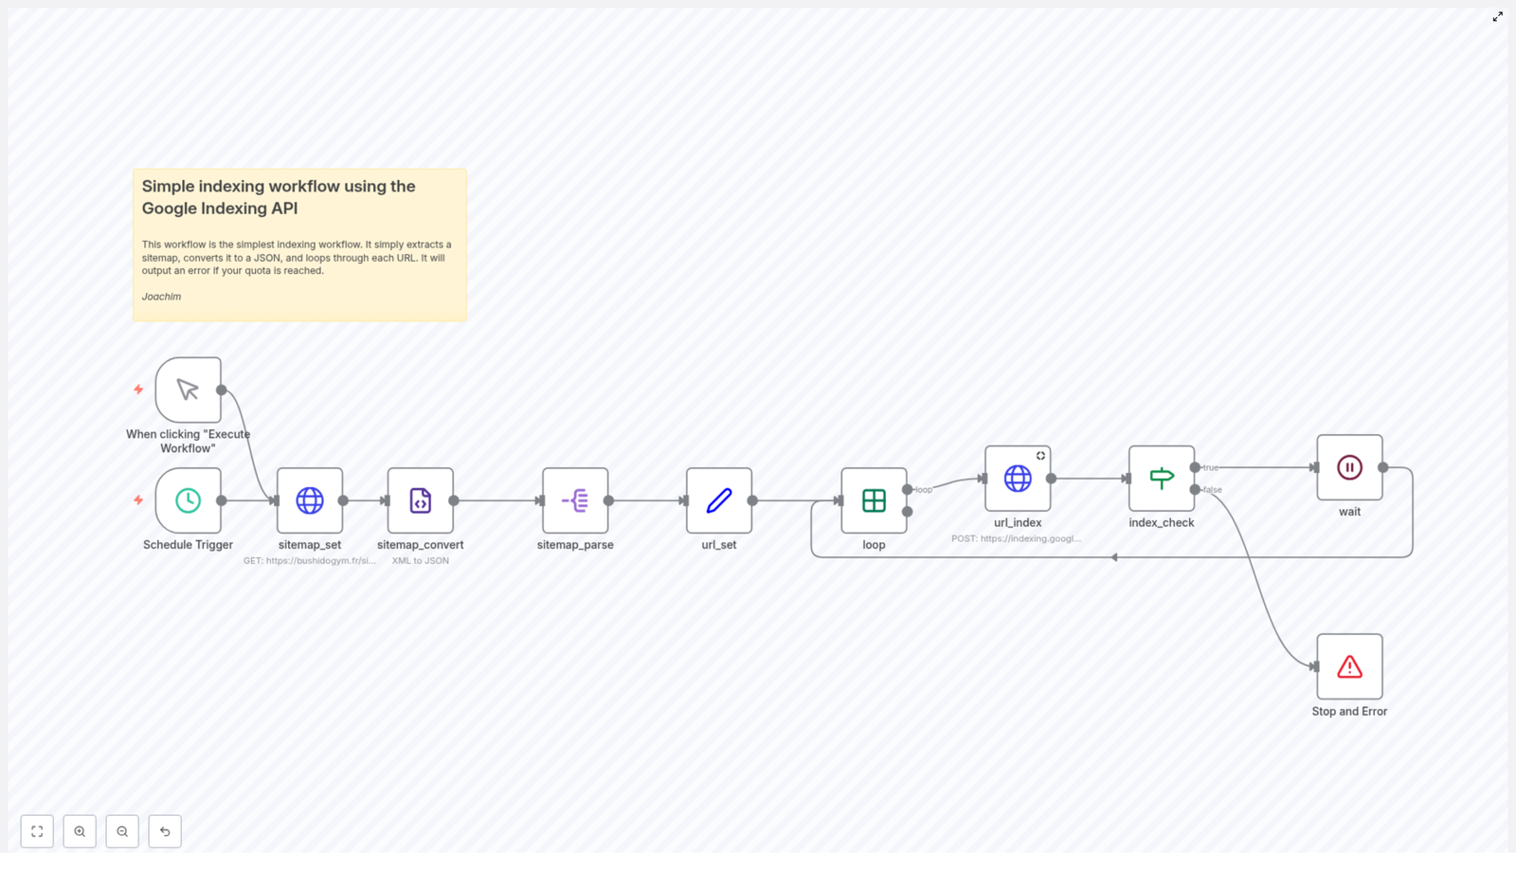This screenshot has height=889, width=1516.
Task: Select the index_check signpost icon
Action: click(1161, 479)
